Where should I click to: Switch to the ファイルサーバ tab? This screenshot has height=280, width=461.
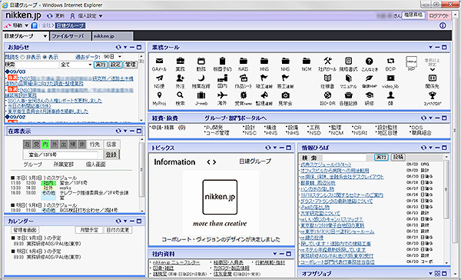click(x=70, y=36)
